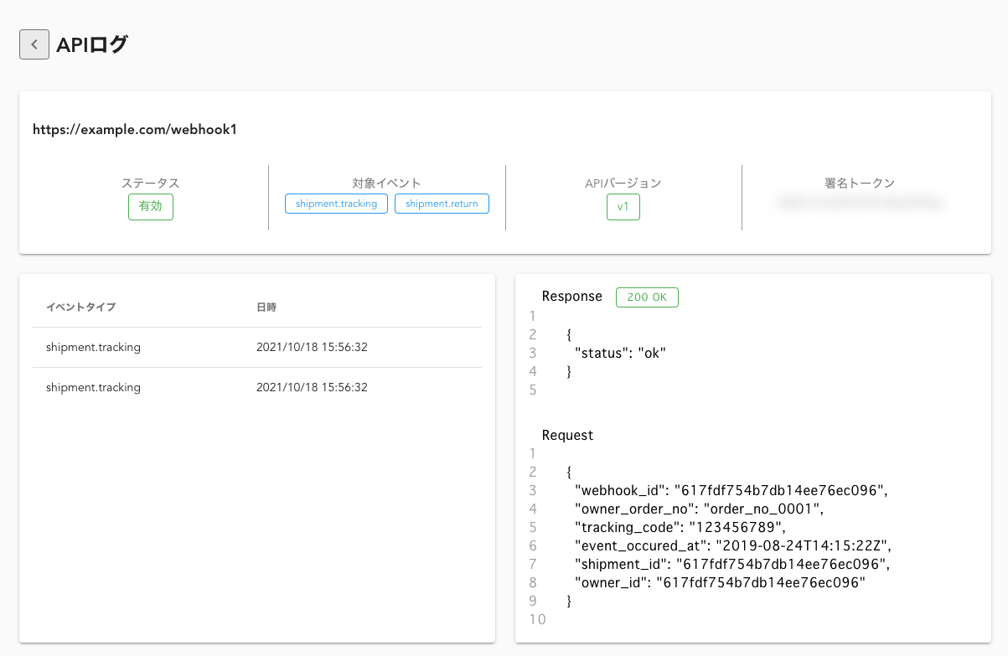This screenshot has width=1008, height=656.
Task: Click the tracking_code line in Request
Action: click(681, 528)
